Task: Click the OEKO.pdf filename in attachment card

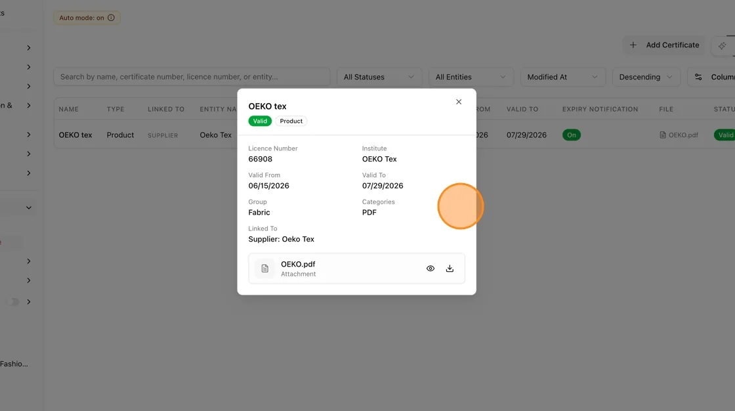Action: pos(298,264)
